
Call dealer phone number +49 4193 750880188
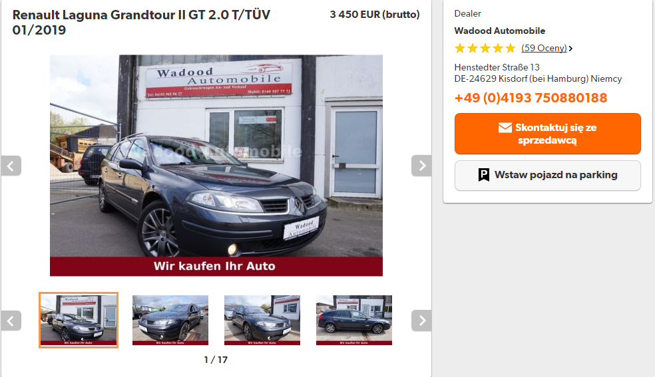(x=531, y=98)
